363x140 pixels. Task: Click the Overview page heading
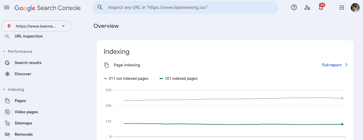106,26
